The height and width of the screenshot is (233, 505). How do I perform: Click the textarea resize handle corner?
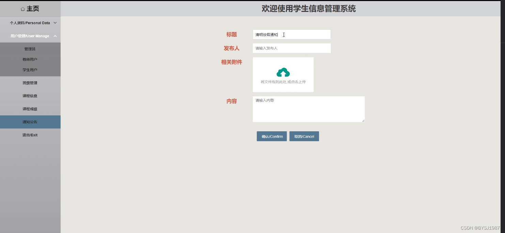(x=363, y=120)
